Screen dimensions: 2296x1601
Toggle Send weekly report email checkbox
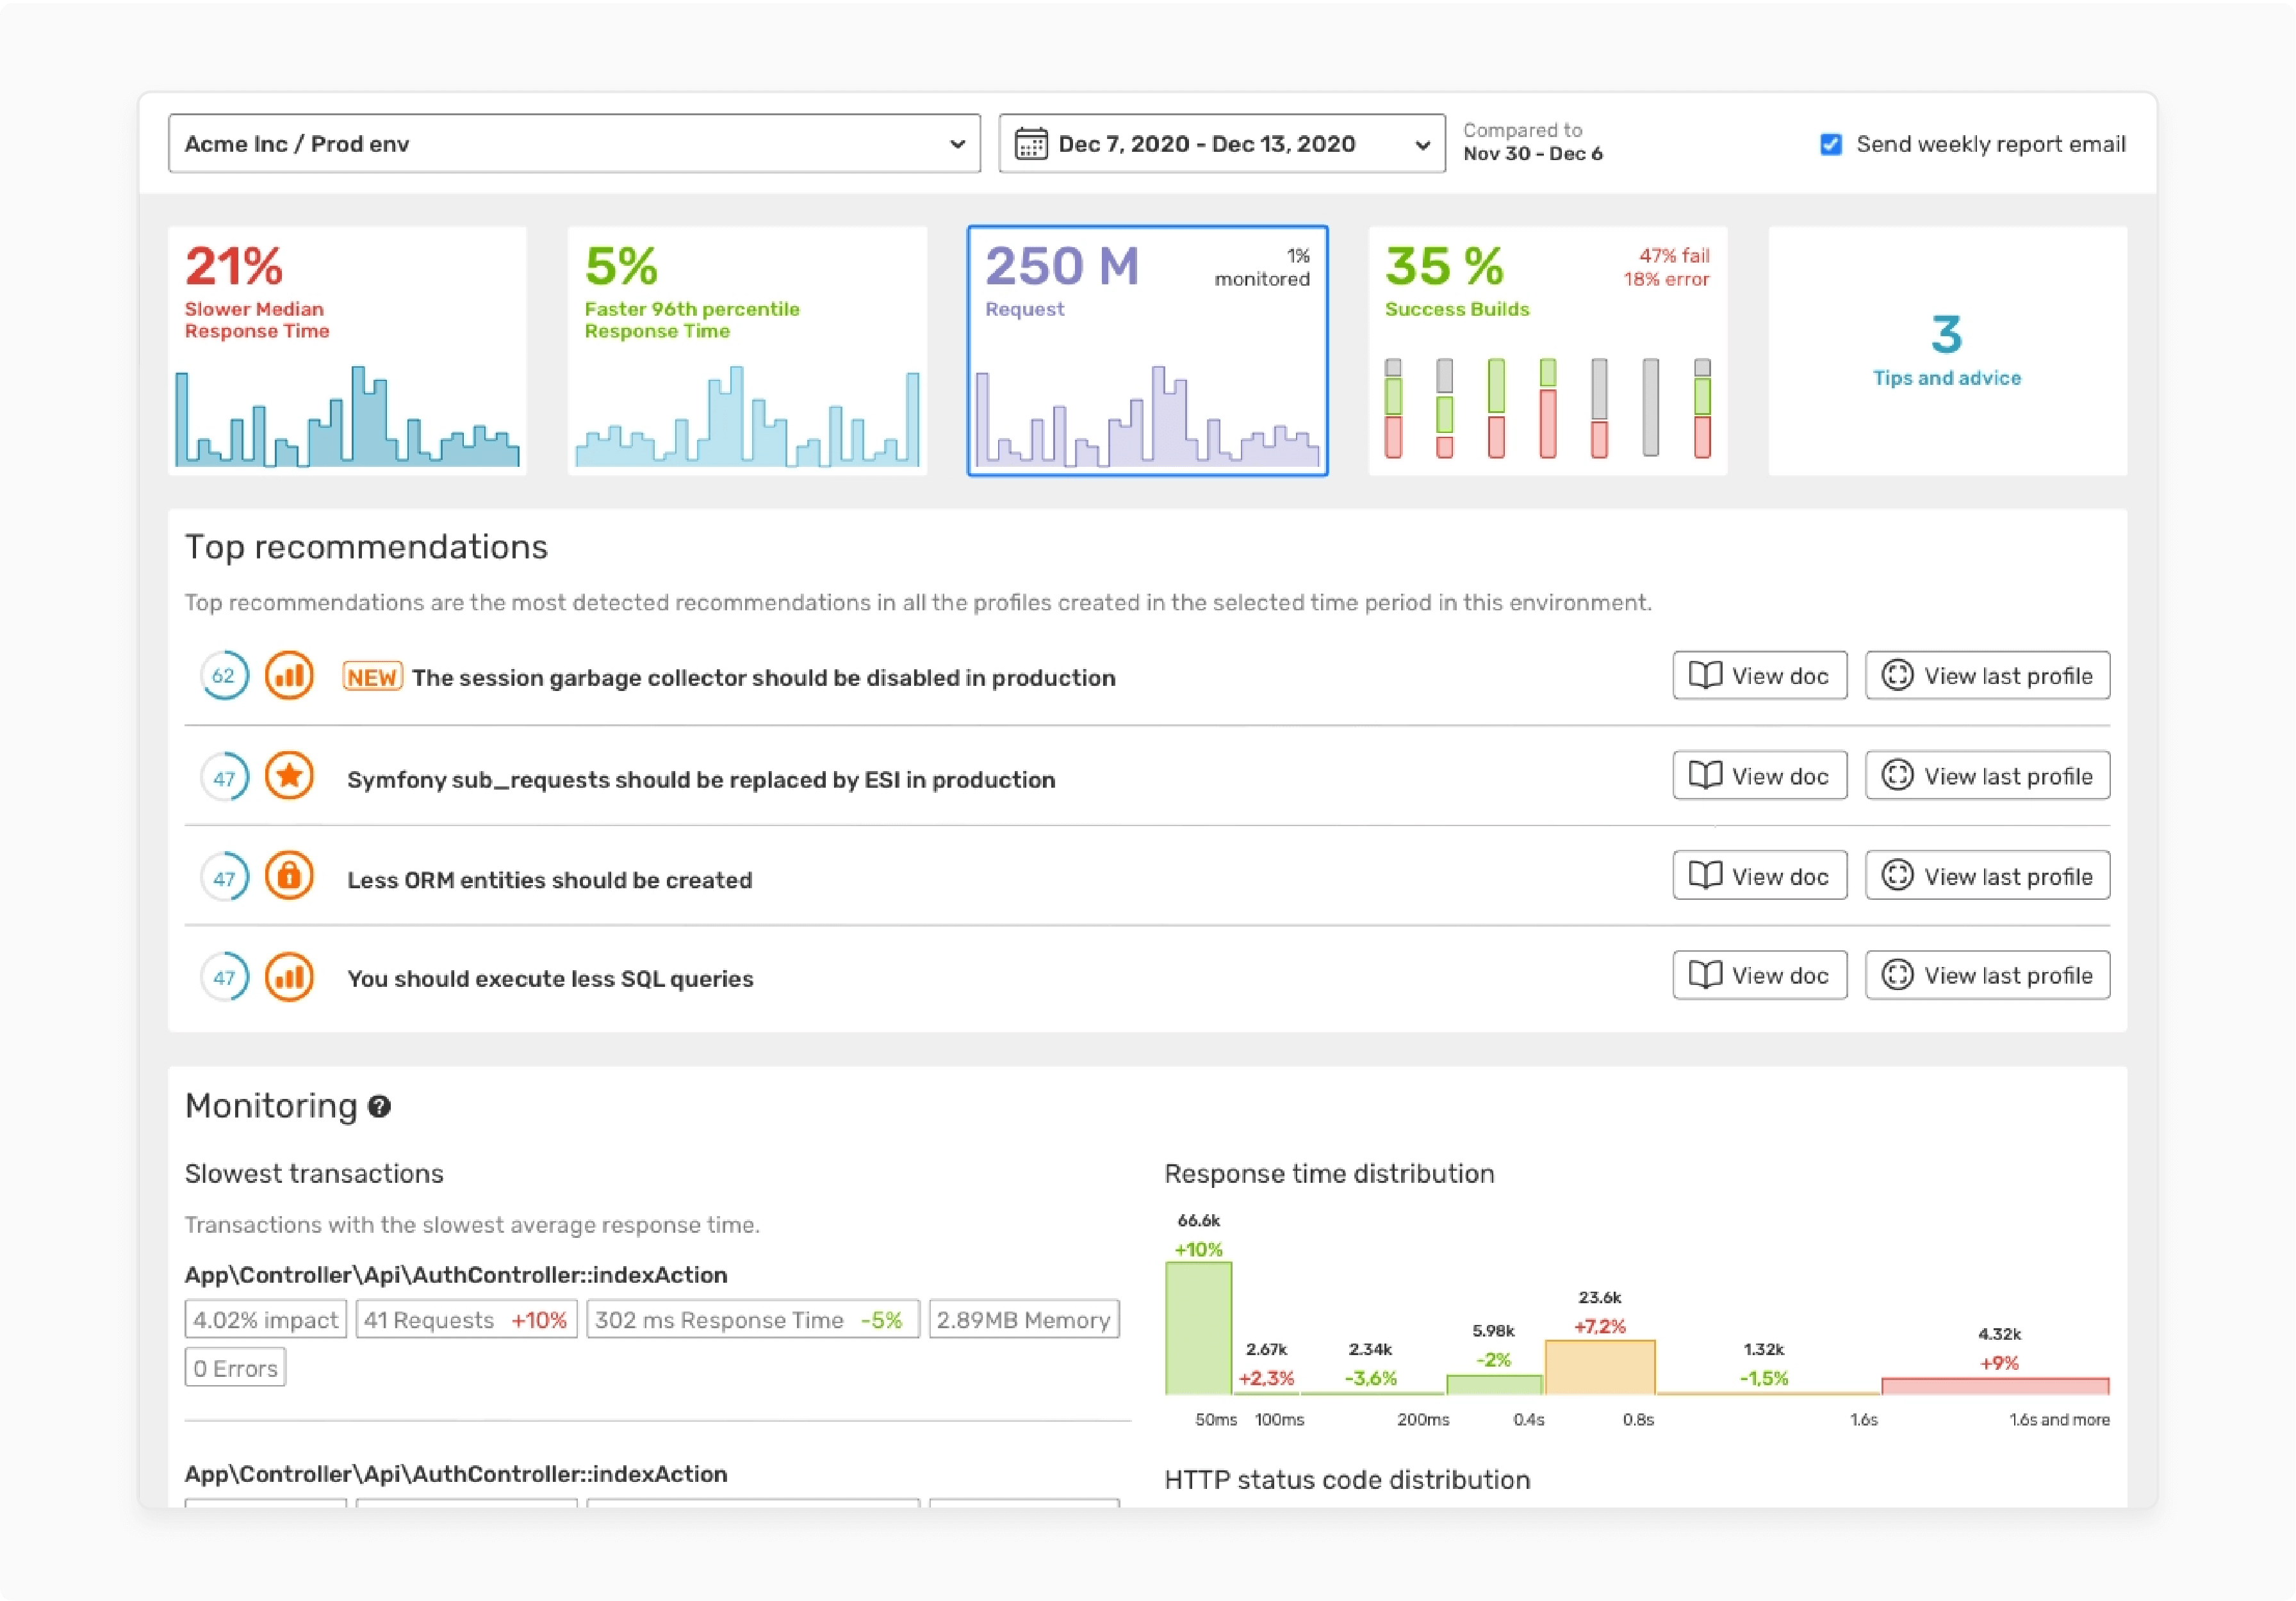point(1830,144)
